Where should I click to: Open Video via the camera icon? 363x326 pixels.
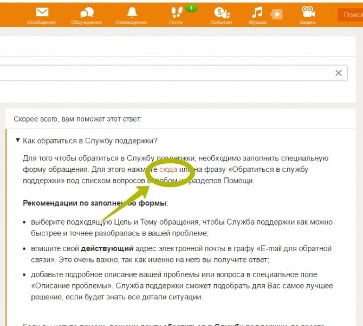pos(308,12)
